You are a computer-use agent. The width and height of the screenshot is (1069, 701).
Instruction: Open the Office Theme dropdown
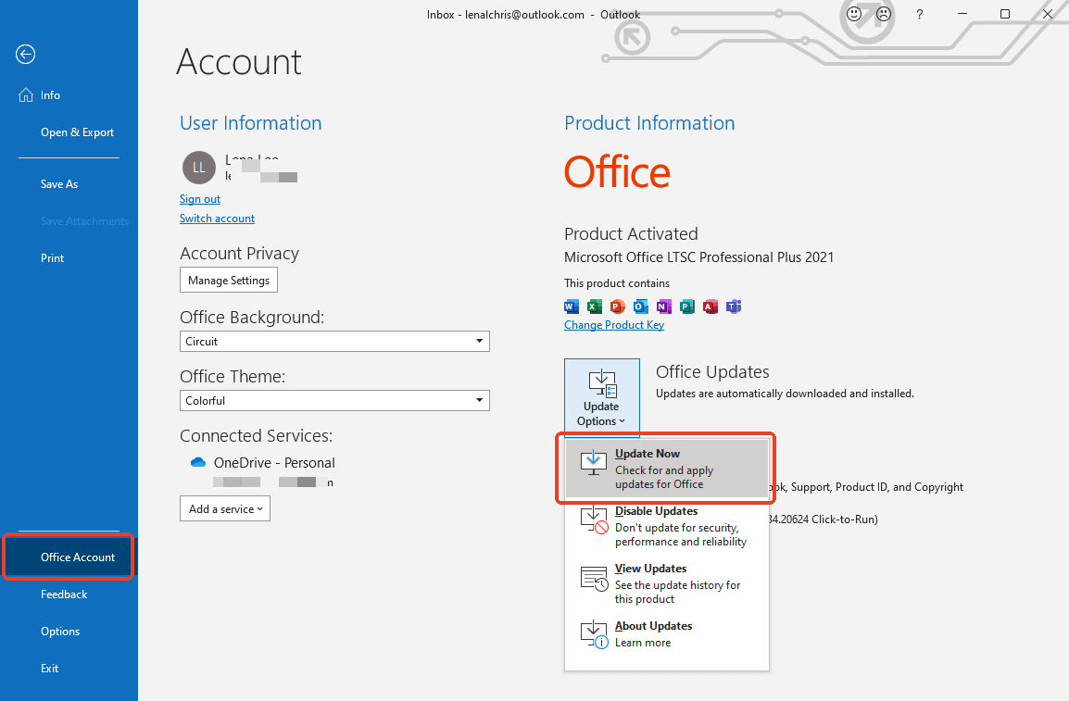click(x=334, y=400)
